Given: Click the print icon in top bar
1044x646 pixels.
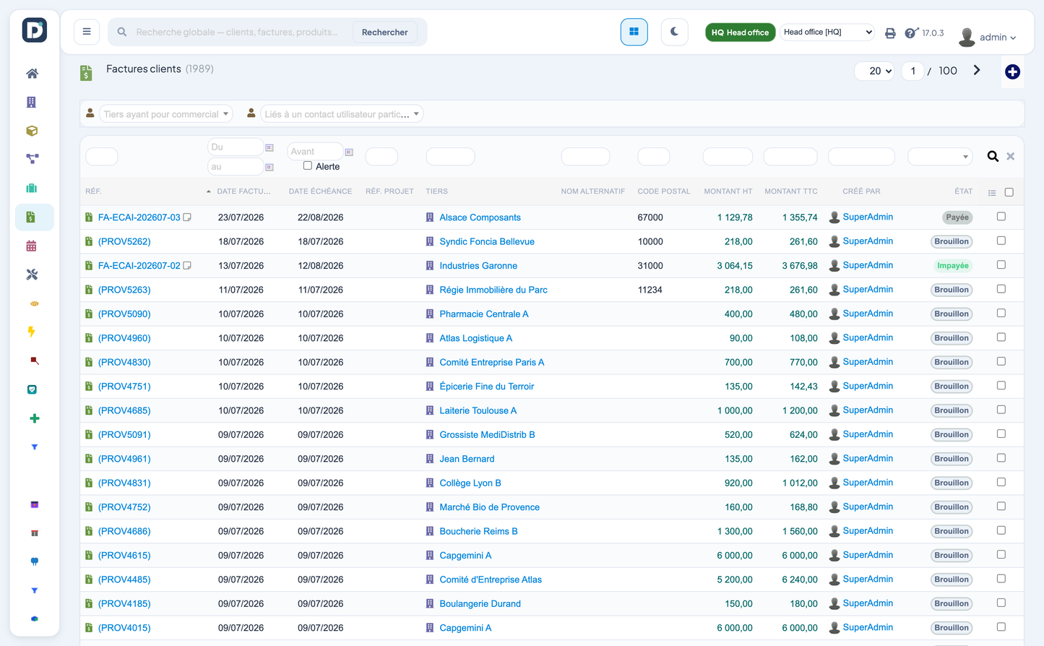Looking at the screenshot, I should (x=890, y=33).
